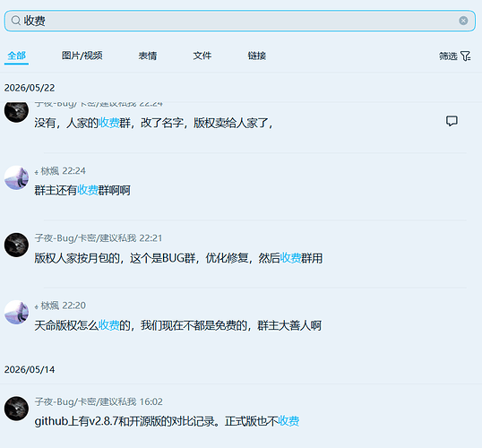This screenshot has height=448, width=482.
Task: Open the message 版权人家按月包的，这个是BUG群
Action: tap(178, 258)
